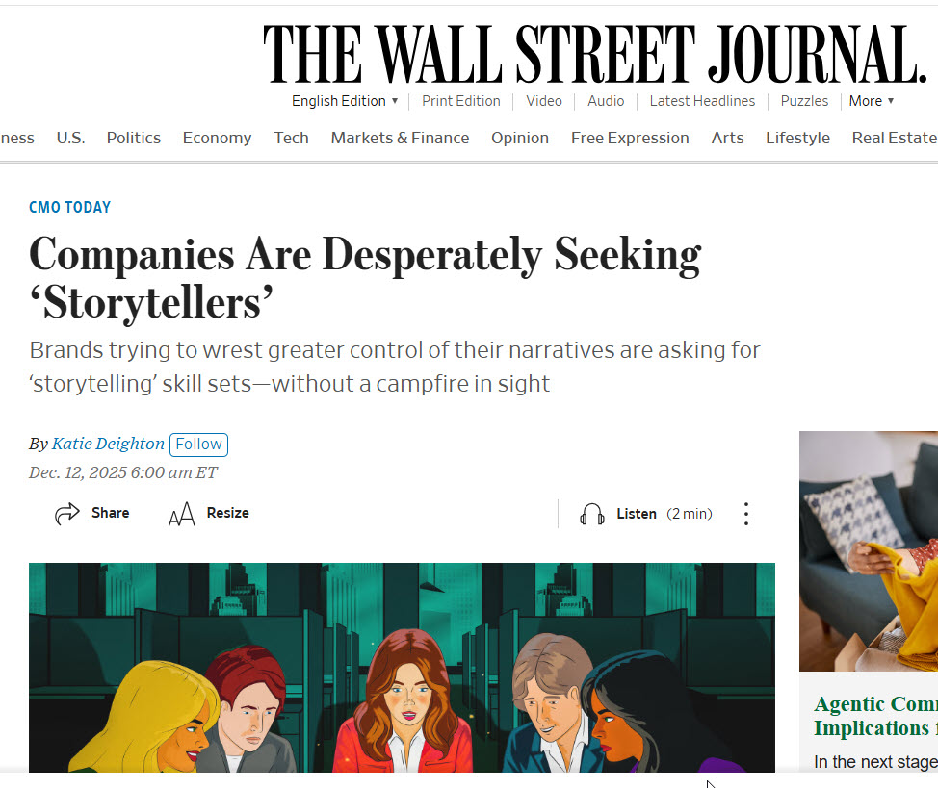Screen dimensions: 938x788
Task: Click the Resize text icon
Action: coord(181,515)
